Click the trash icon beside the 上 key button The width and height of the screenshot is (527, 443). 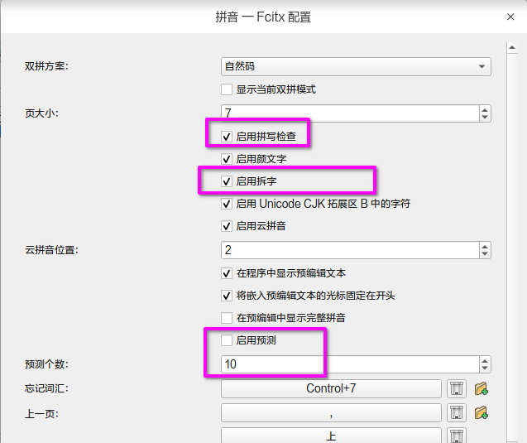coord(455,435)
